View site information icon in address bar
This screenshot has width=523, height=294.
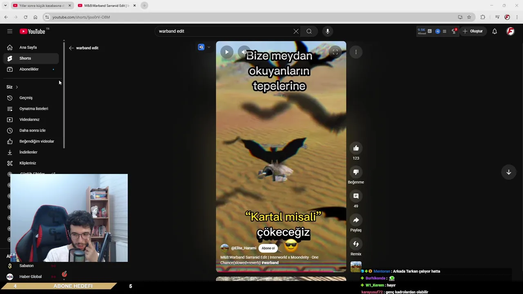[x=47, y=17]
